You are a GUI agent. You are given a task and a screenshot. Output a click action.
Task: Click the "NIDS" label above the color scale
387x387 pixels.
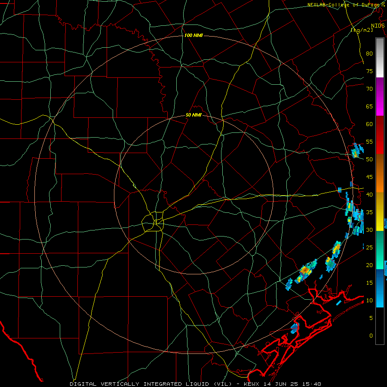378,26
